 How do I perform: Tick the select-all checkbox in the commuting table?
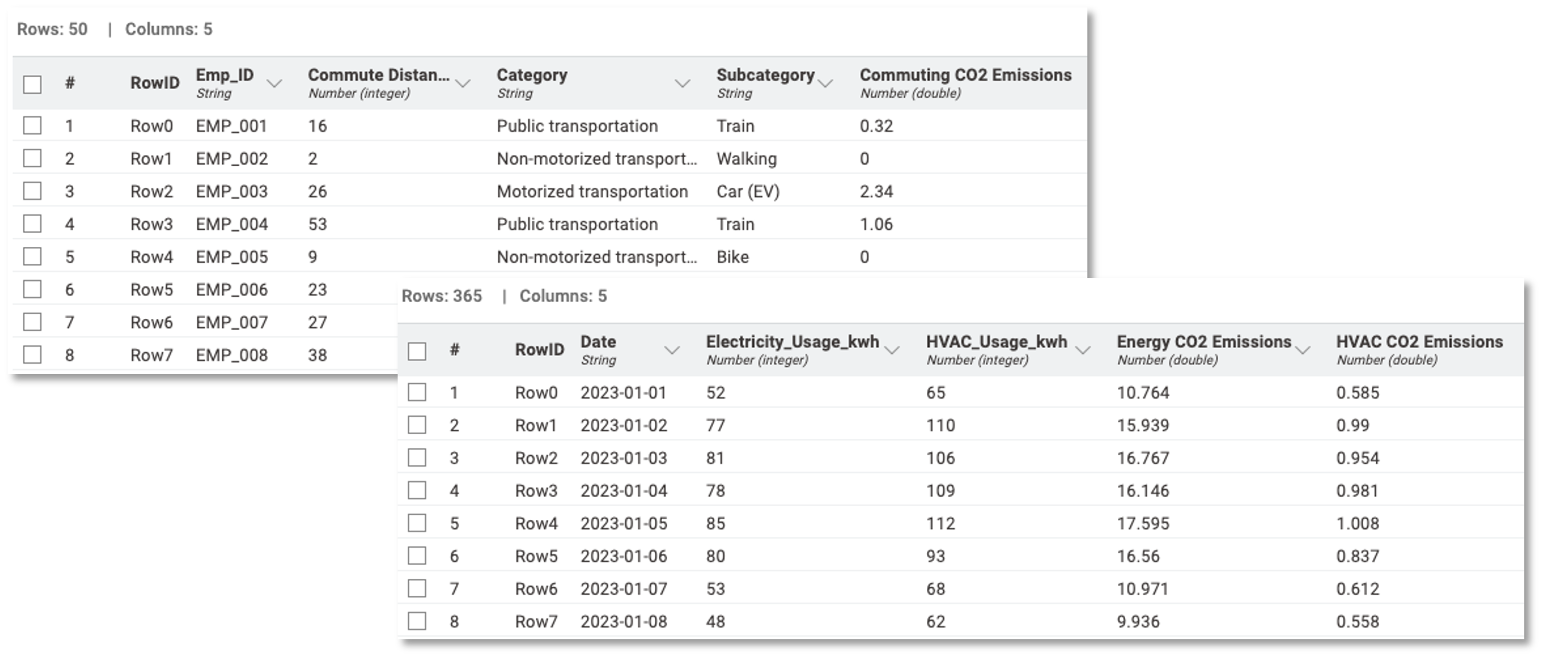point(32,85)
